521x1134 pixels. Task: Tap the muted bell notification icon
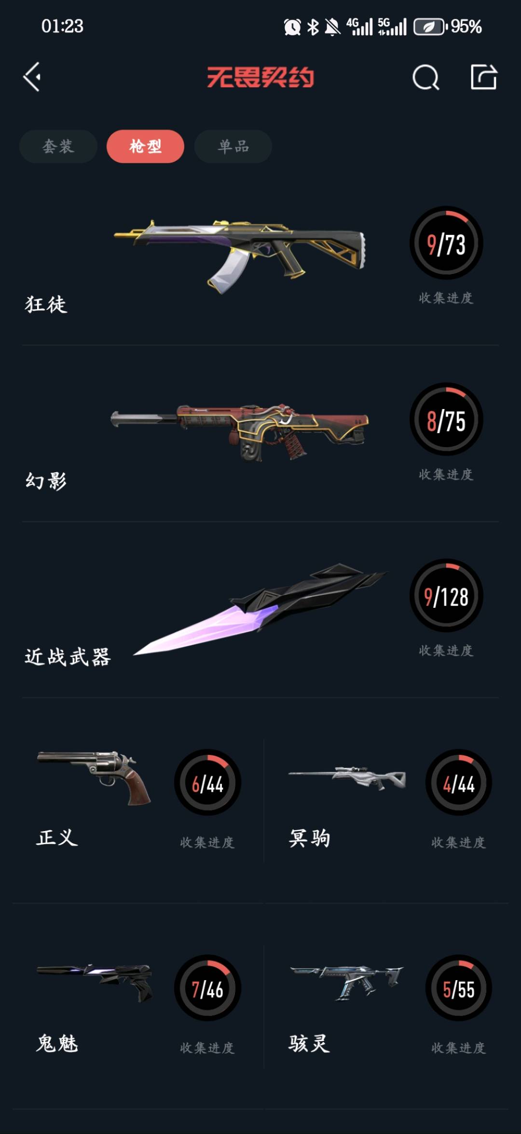[332, 27]
